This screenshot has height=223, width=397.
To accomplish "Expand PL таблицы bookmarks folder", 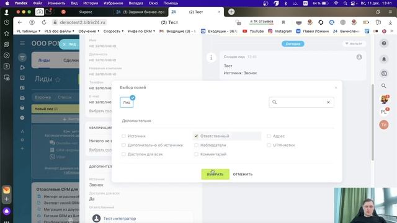I will coord(29,31).
